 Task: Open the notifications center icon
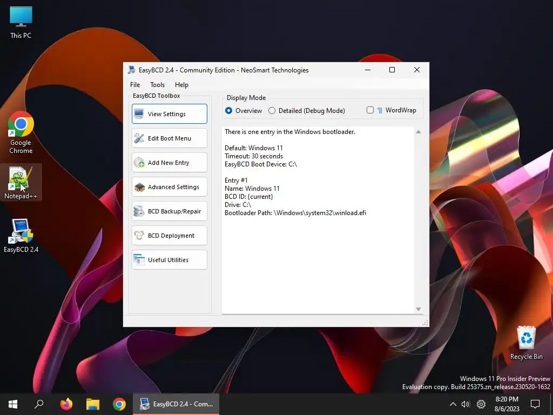click(535, 404)
